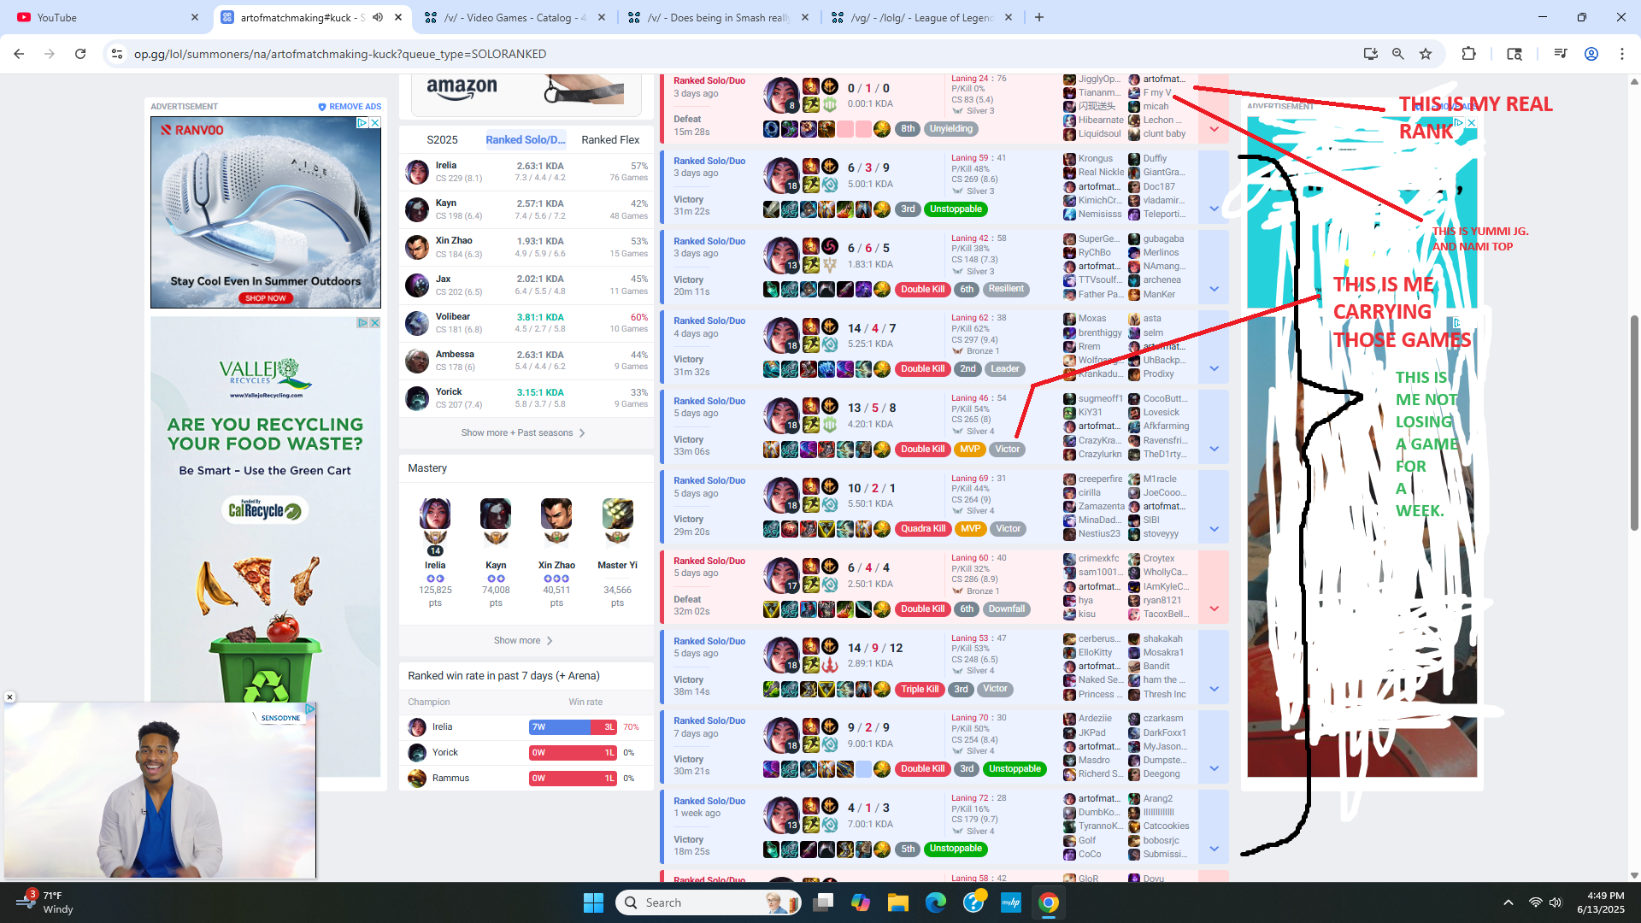1641x923 pixels.
Task: Mute the artofmatchmaking tab audio icon
Action: (x=377, y=17)
